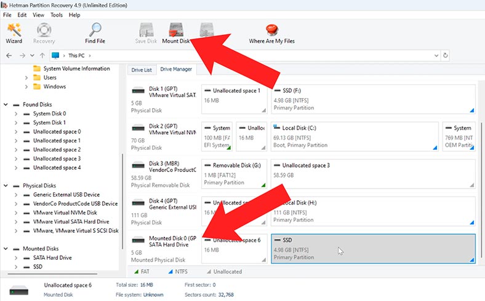
Task: Open Where Are My Files help button
Action: click(x=271, y=33)
